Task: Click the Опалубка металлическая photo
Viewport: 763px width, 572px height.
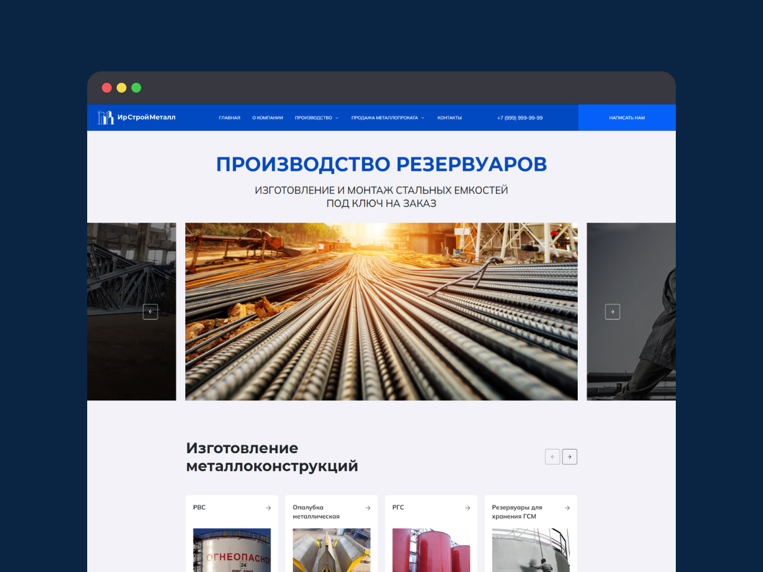Action: point(331,550)
